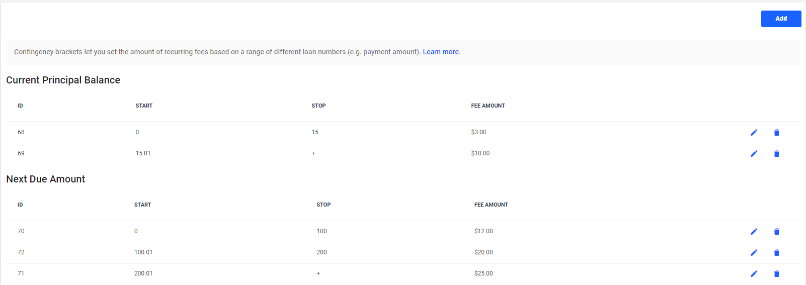
Task: Delete bracket ID 69 with trash icon
Action: pos(776,153)
